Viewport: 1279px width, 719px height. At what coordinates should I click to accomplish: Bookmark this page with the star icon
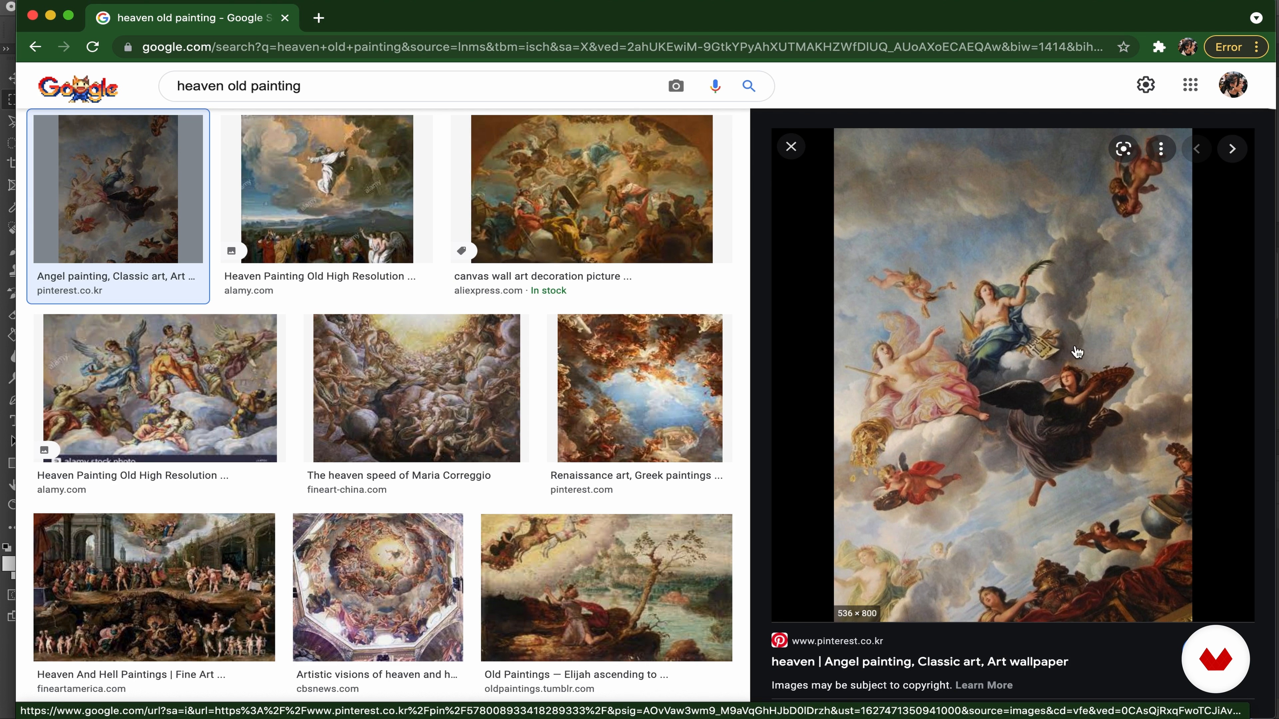[x=1123, y=47]
